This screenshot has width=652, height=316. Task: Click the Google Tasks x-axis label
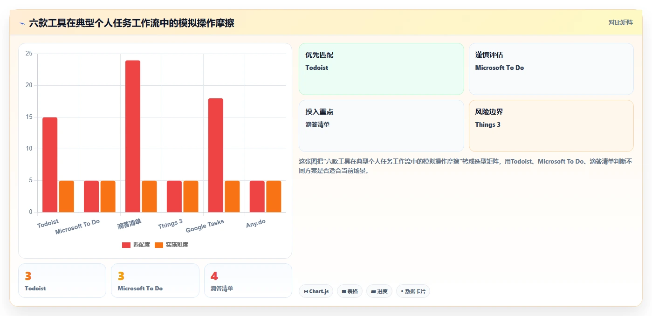pyautogui.click(x=205, y=226)
